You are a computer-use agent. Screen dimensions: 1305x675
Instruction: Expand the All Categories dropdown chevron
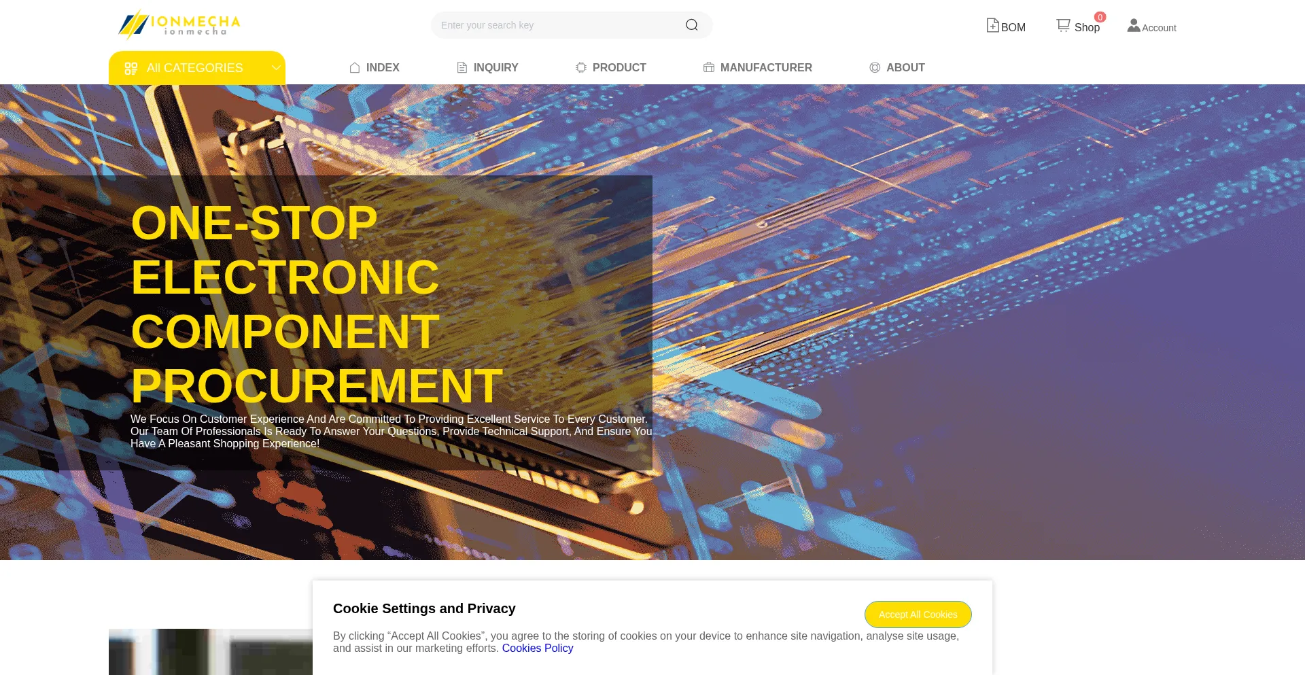[275, 68]
